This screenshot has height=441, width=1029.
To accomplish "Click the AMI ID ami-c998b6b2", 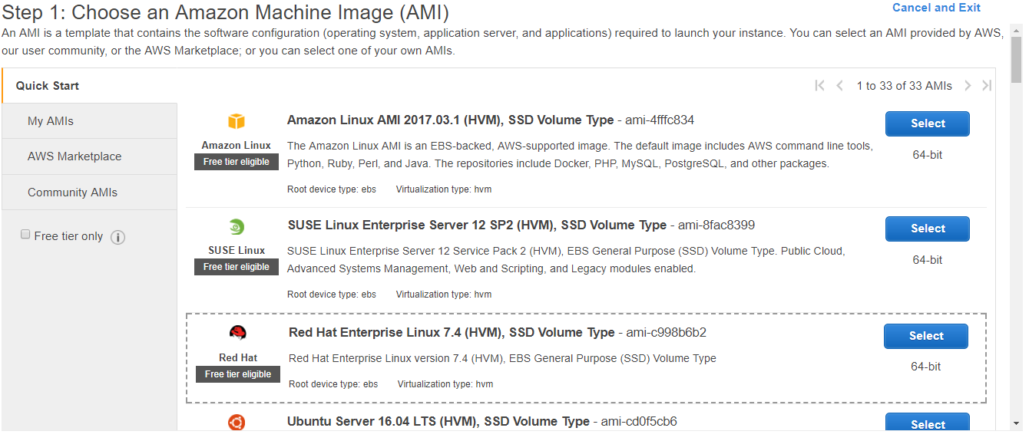I will coord(667,332).
